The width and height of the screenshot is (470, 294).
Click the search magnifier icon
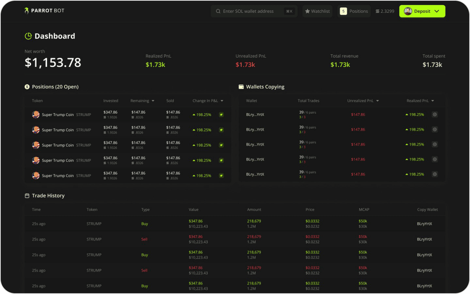pos(218,11)
